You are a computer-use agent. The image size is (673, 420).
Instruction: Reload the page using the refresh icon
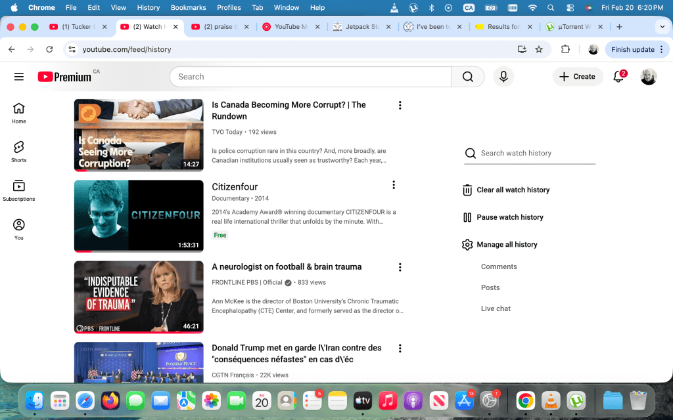[49, 49]
